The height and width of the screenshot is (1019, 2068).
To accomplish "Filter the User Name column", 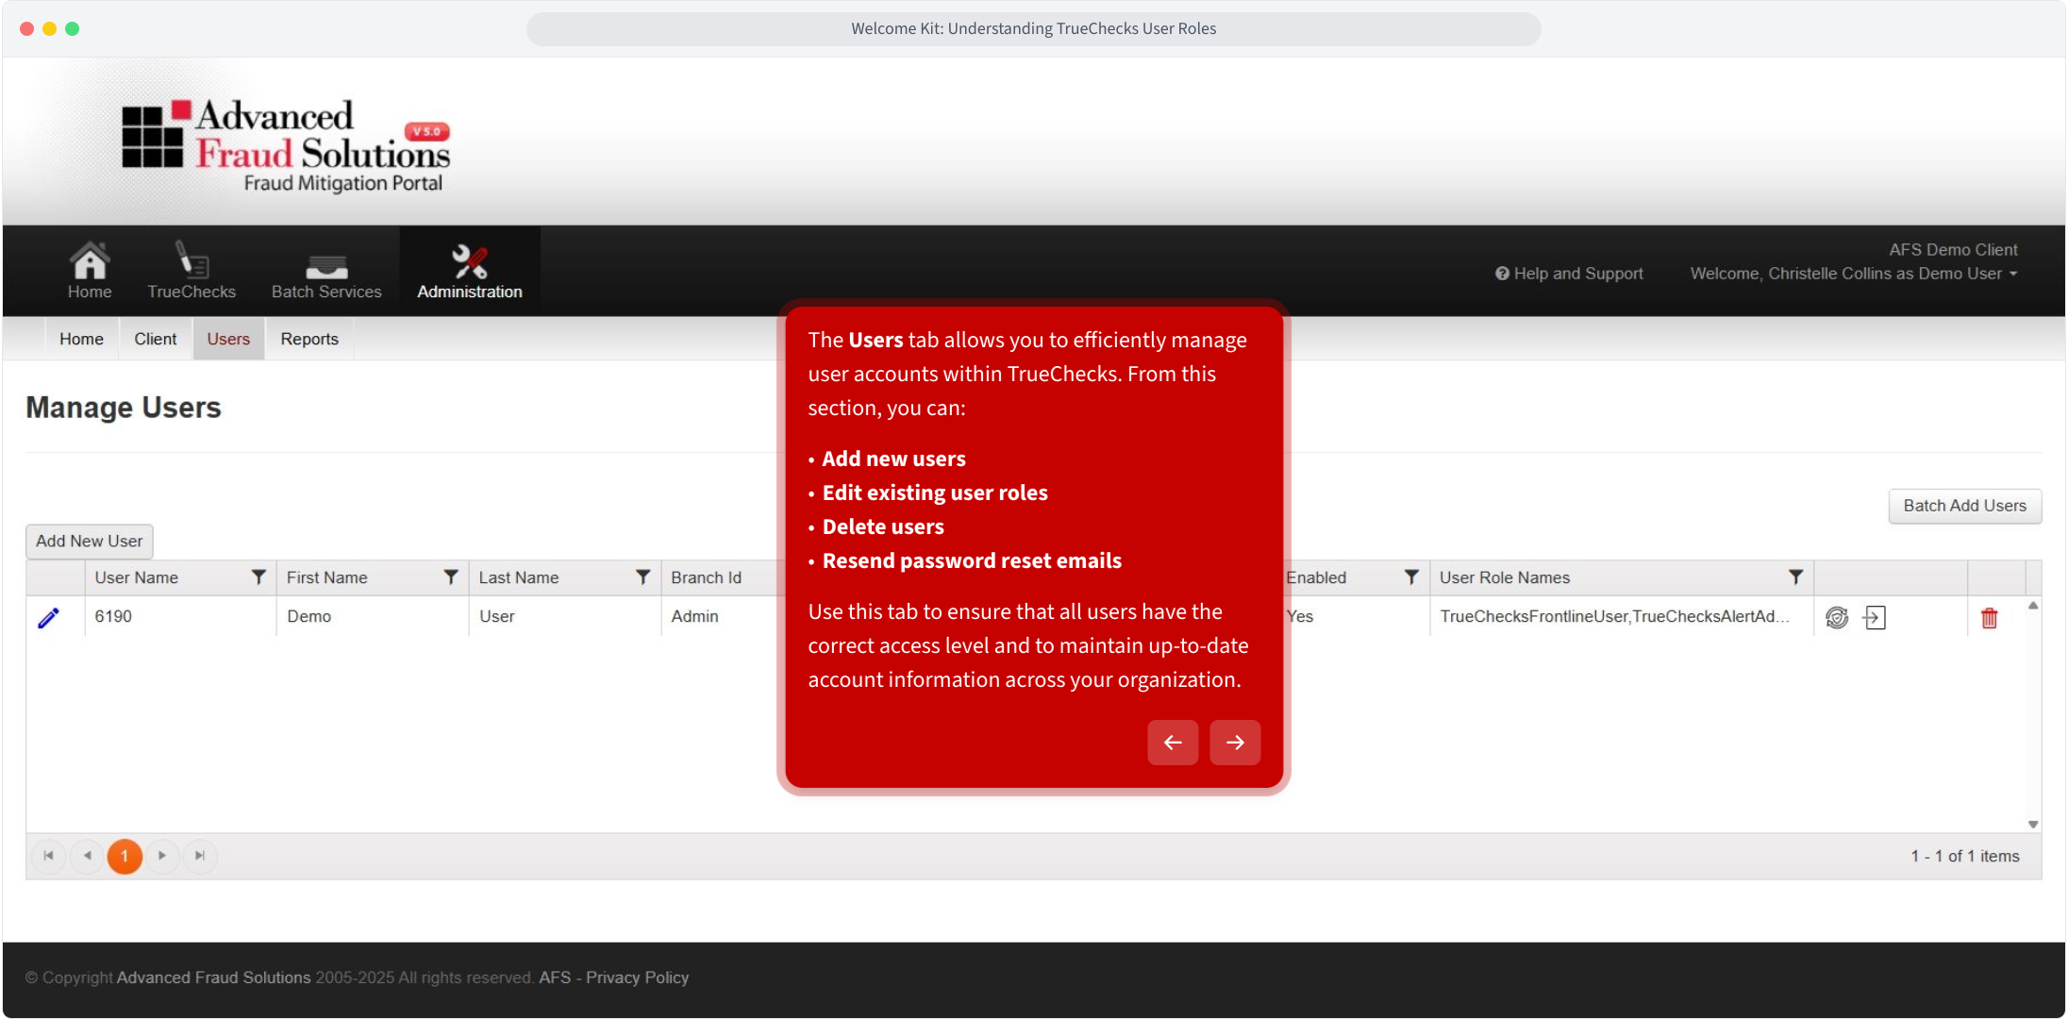I will [258, 577].
